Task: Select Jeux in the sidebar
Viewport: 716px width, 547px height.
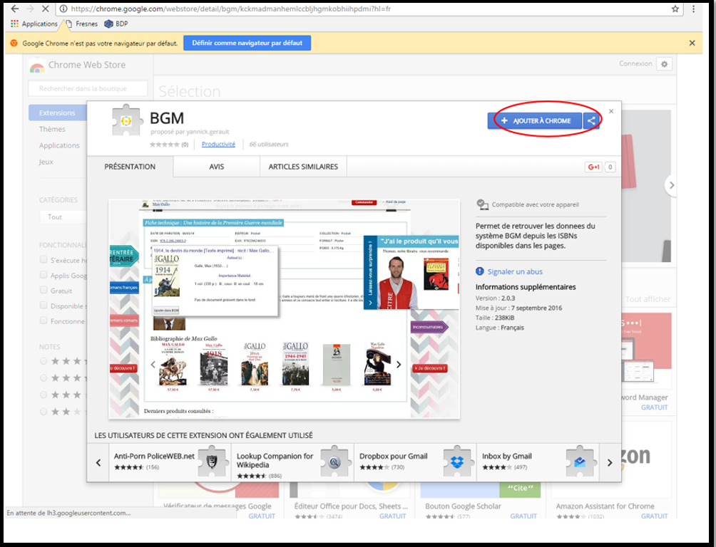Action: (x=46, y=162)
